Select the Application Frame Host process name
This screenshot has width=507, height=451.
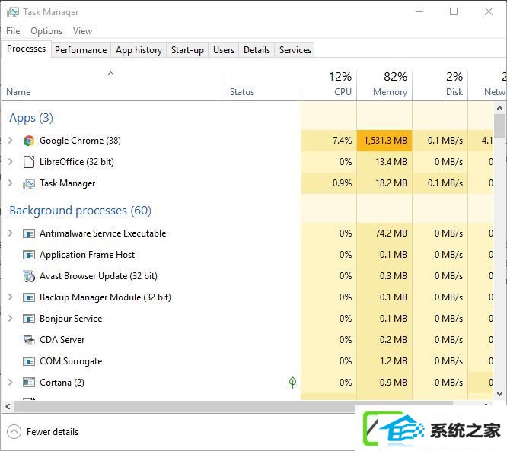coord(87,255)
